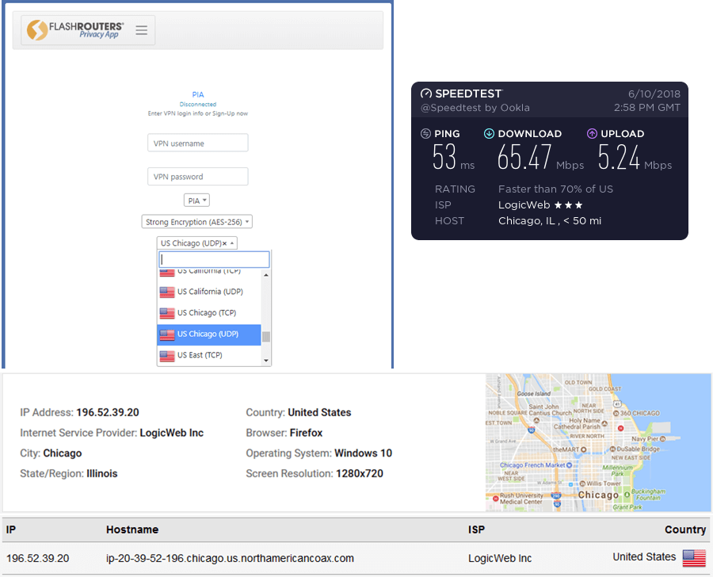Click the IP Address 196.52.39.20 value
The height and width of the screenshot is (577, 713).
tap(108, 413)
